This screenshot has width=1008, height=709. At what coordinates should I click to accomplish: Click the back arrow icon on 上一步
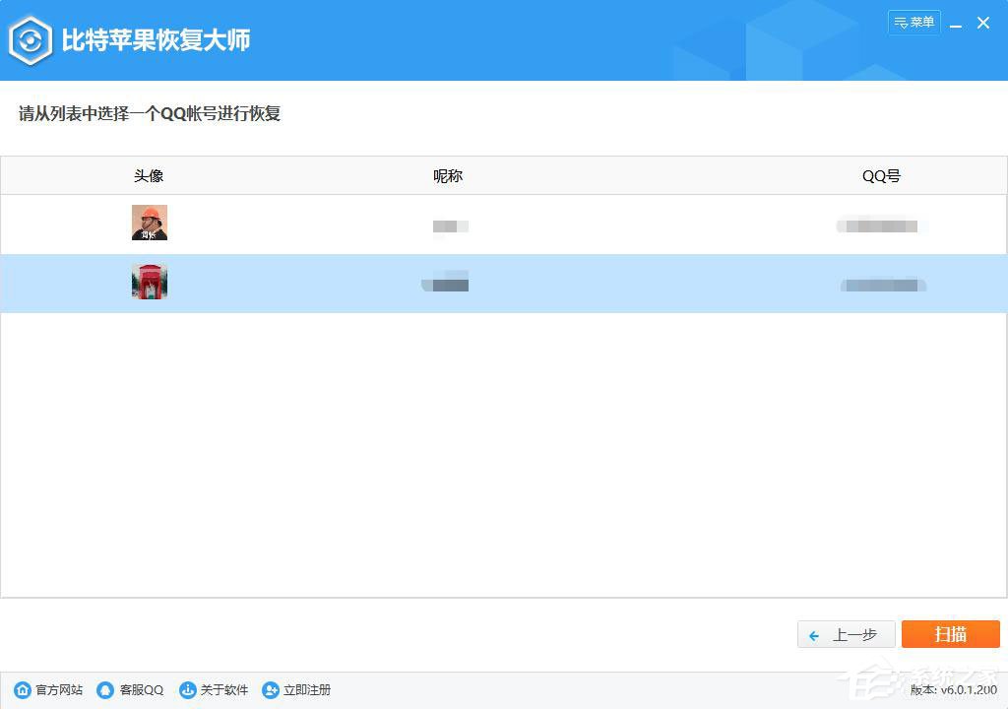[x=813, y=634]
